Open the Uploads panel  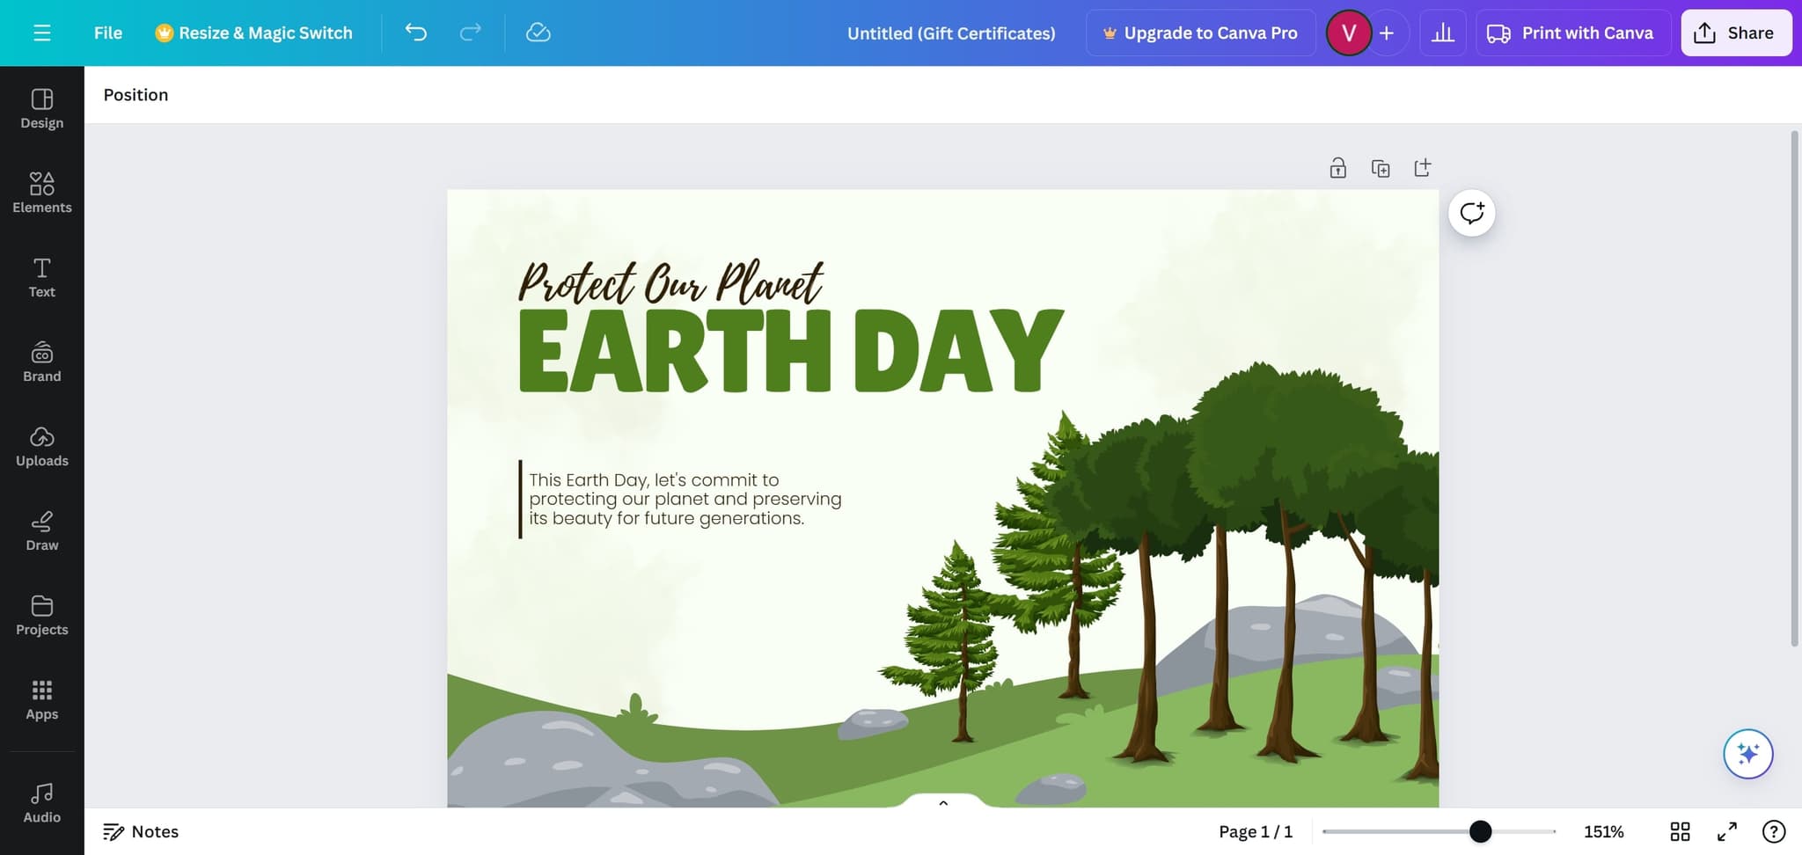coord(41,445)
